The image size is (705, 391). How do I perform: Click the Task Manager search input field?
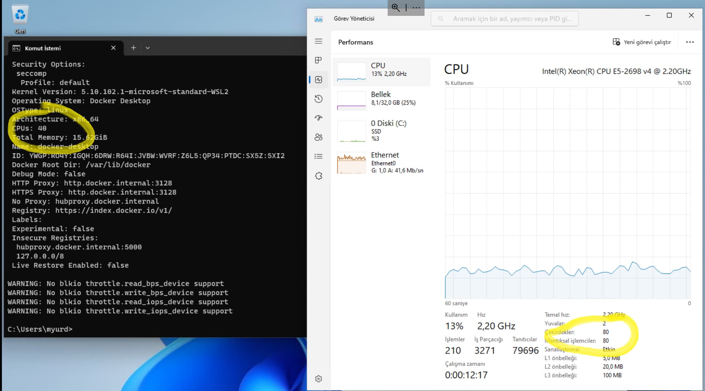pos(510,18)
